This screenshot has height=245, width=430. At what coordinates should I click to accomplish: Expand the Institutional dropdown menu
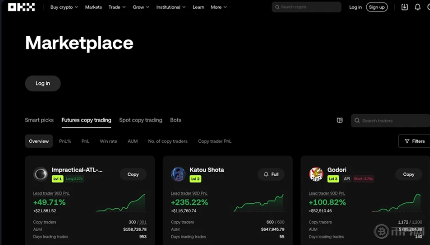171,7
